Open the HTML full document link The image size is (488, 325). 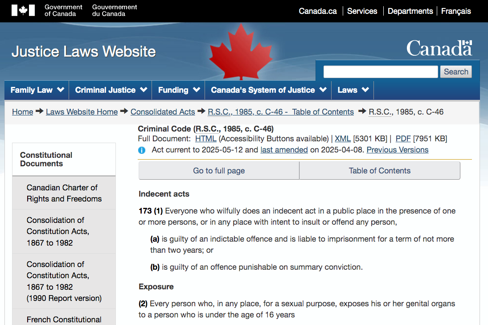click(x=206, y=139)
